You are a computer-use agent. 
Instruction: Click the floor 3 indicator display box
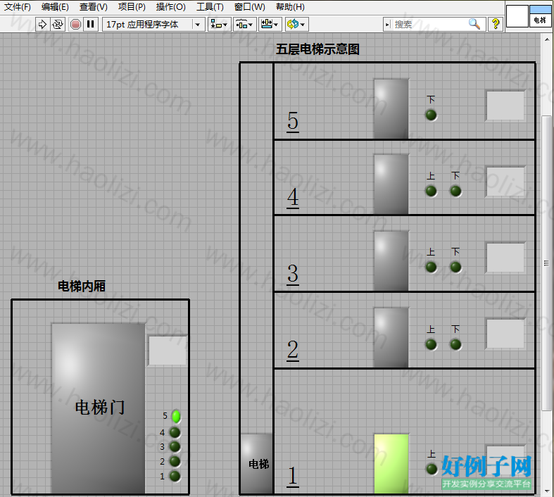(505, 258)
